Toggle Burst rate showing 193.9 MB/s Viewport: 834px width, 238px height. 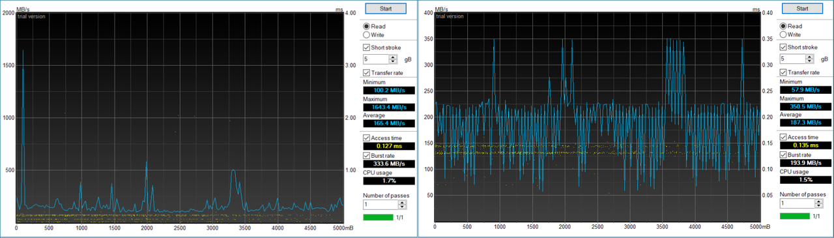tap(783, 155)
